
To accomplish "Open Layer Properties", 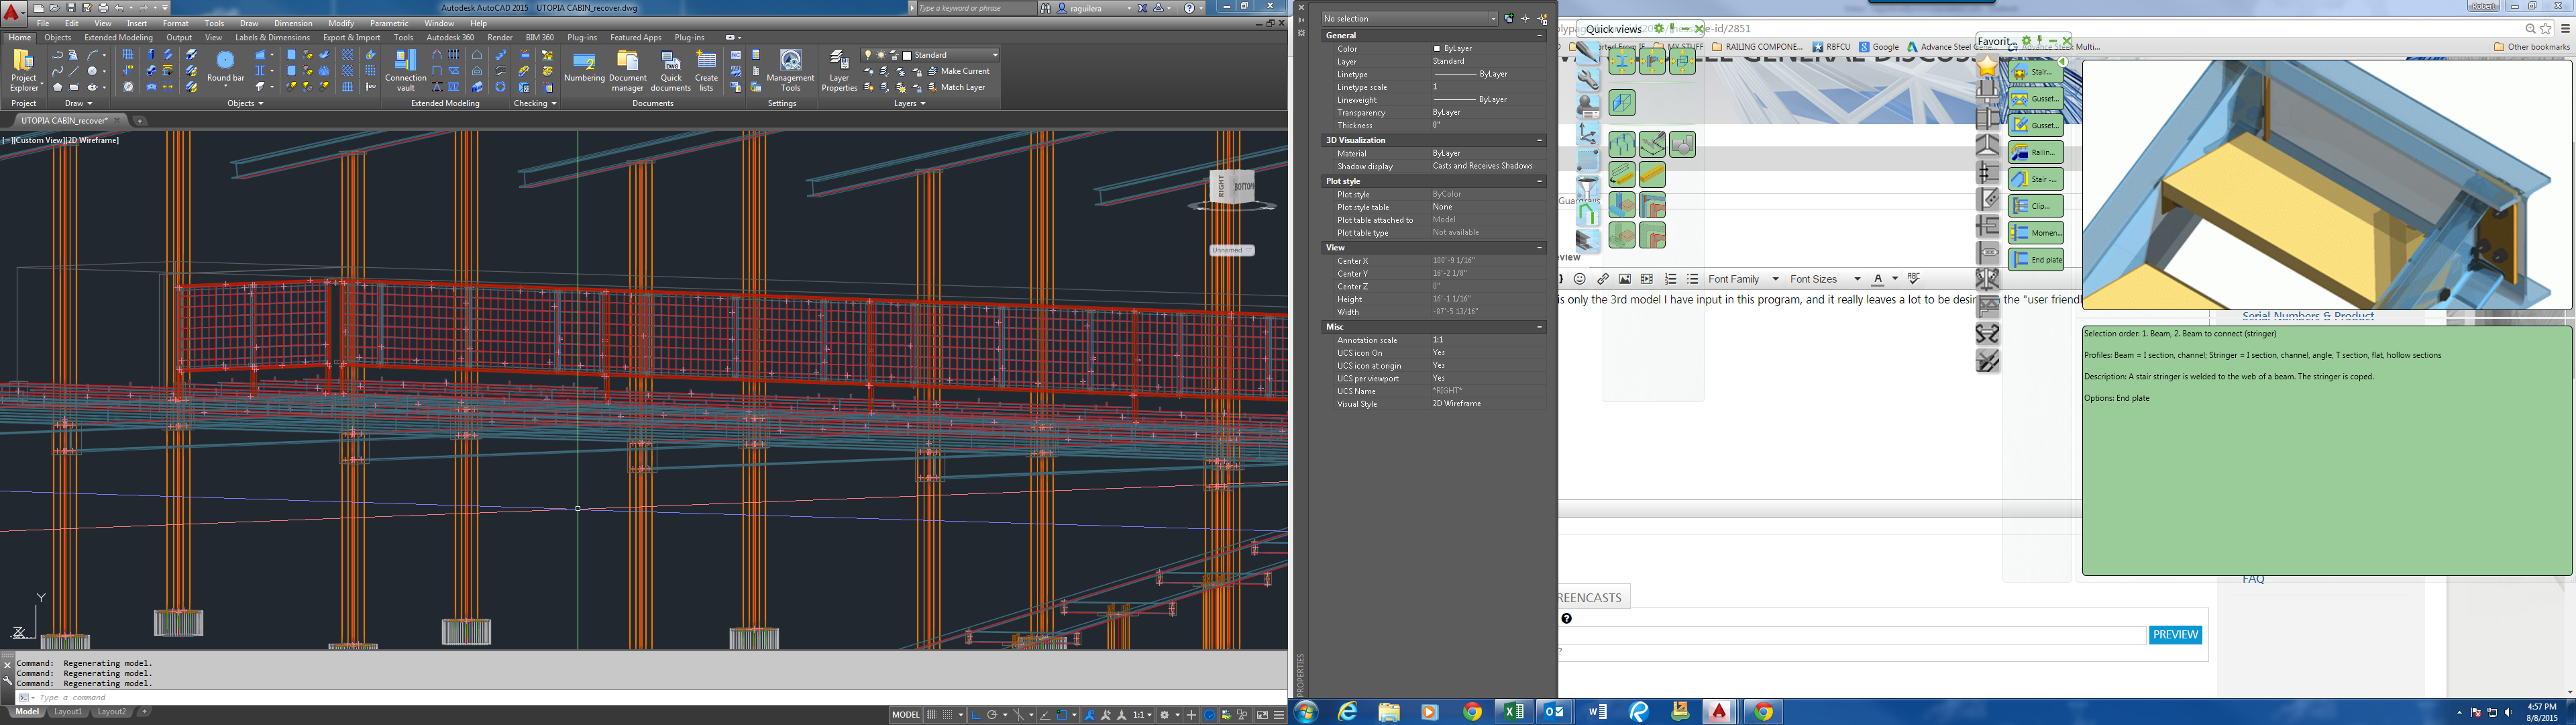I will (x=839, y=71).
